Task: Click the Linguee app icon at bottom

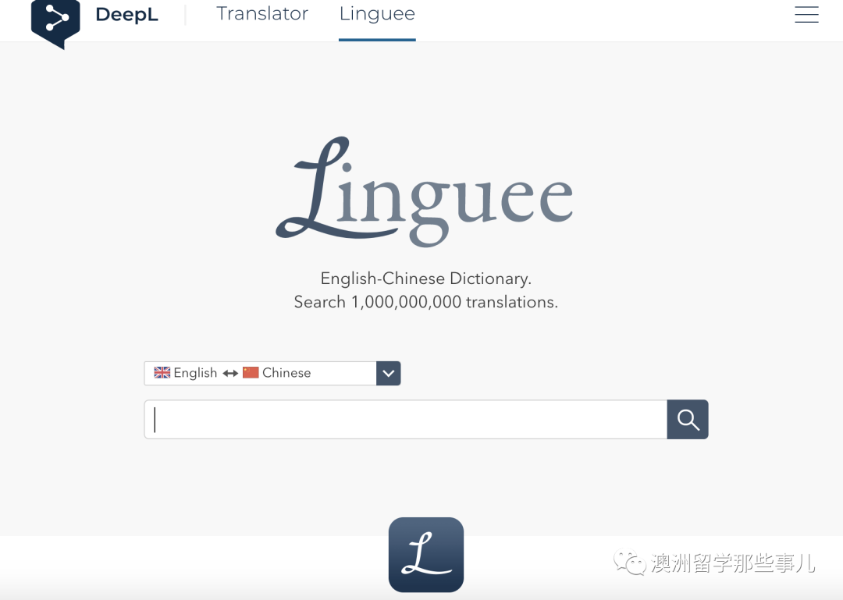Action: [x=426, y=555]
